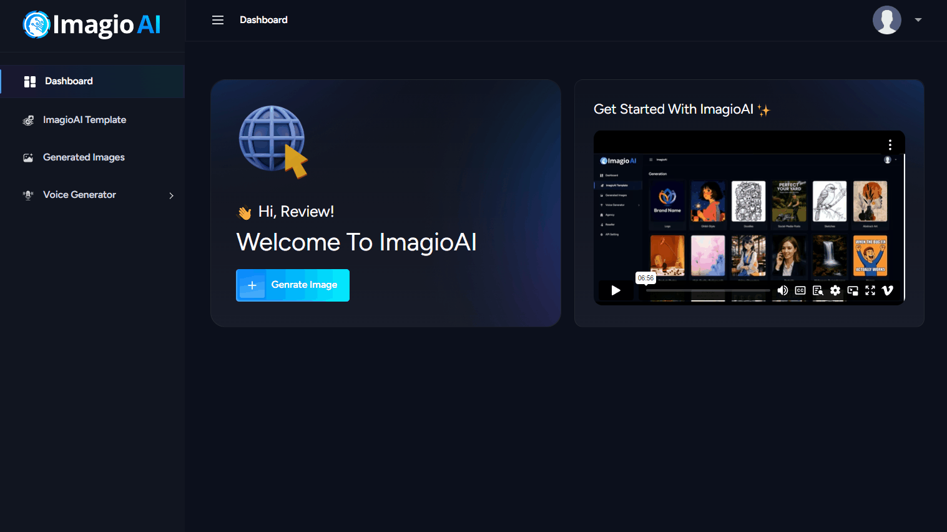Click the Genrate Image button
Screen dimensions: 947x532
[293, 285]
